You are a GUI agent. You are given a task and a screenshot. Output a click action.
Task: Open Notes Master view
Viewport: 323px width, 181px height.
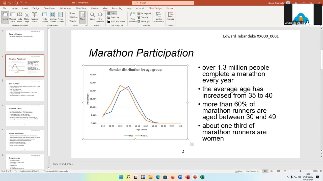coord(61,17)
